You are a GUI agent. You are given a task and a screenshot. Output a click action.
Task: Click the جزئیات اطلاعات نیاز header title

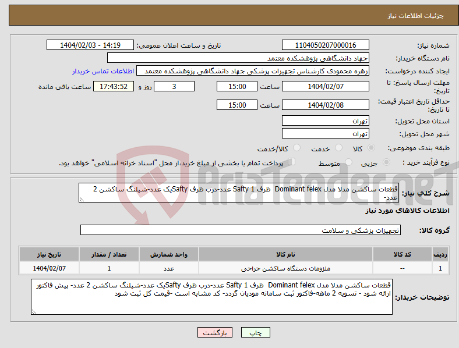pos(416,16)
